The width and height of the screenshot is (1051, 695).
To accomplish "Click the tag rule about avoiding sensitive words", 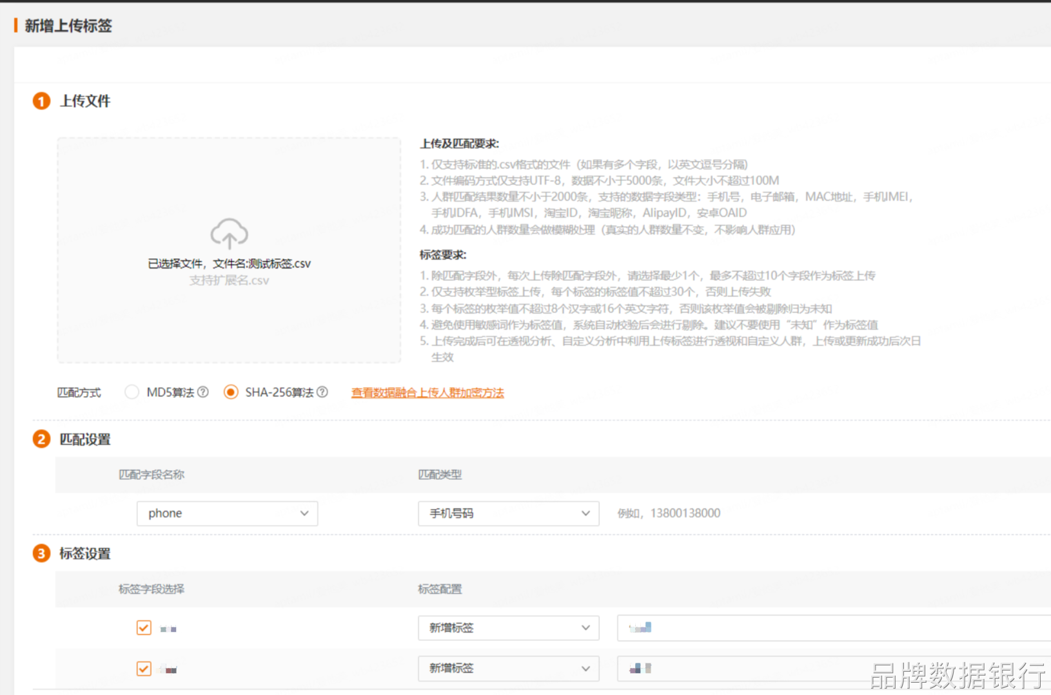I will tap(649, 325).
